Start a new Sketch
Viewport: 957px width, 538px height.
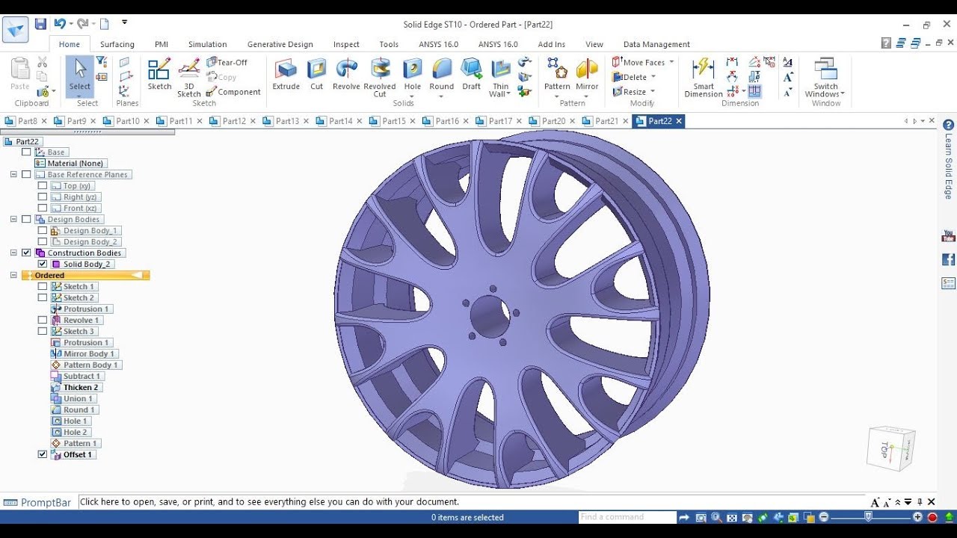click(159, 75)
